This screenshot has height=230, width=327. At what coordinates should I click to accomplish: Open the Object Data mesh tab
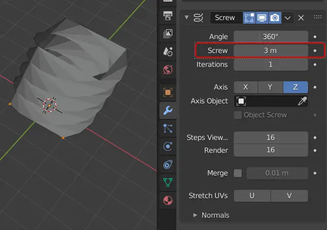[168, 183]
